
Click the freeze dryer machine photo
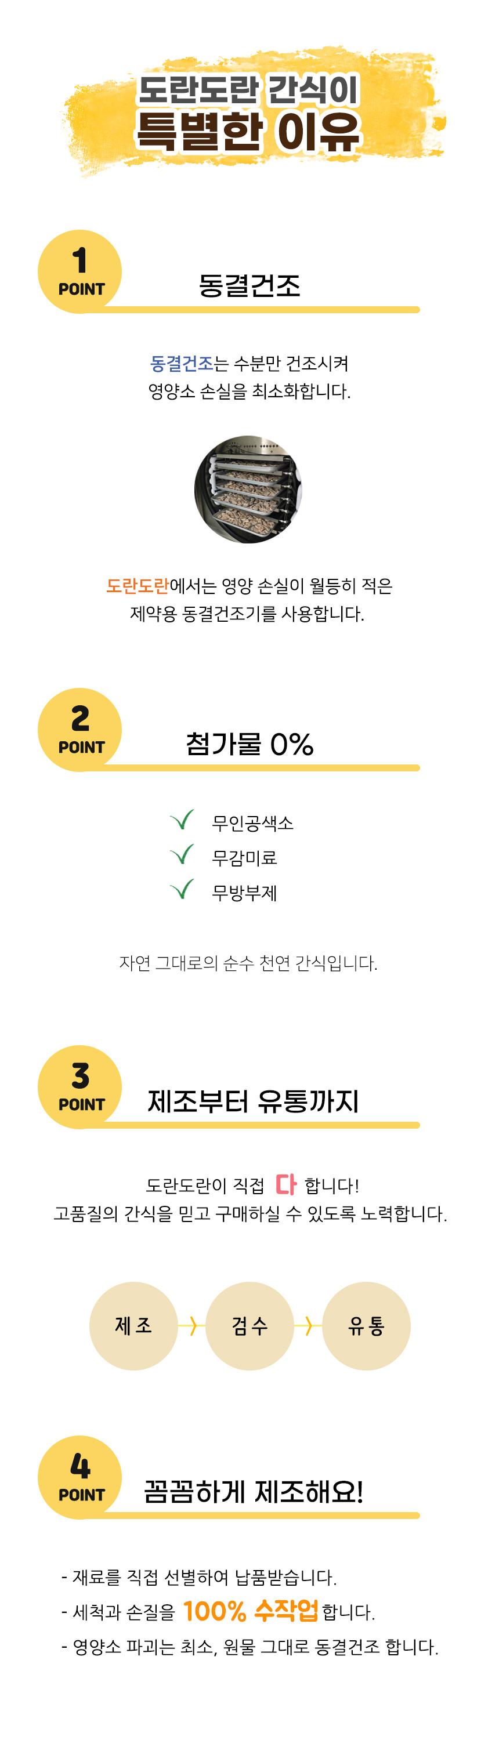click(248, 489)
